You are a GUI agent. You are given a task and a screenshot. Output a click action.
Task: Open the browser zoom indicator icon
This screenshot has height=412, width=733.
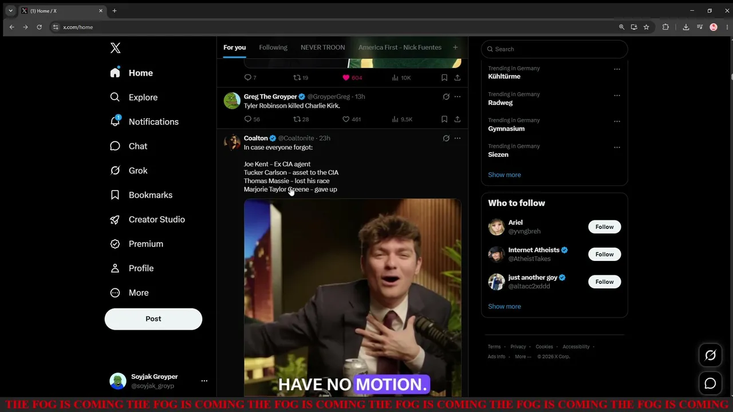[x=621, y=27]
